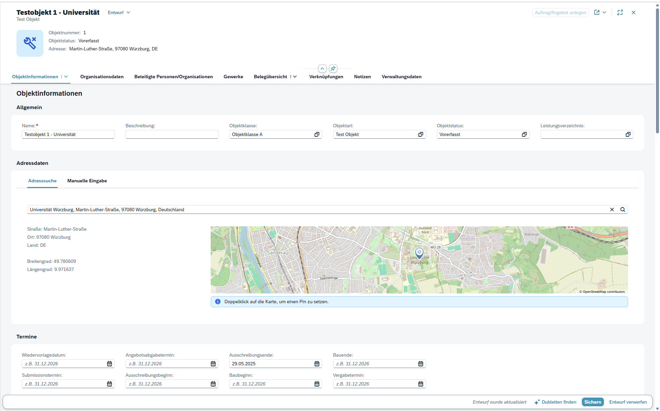Open calendar for Baubeginn
The width and height of the screenshot is (660, 411).
point(317,384)
